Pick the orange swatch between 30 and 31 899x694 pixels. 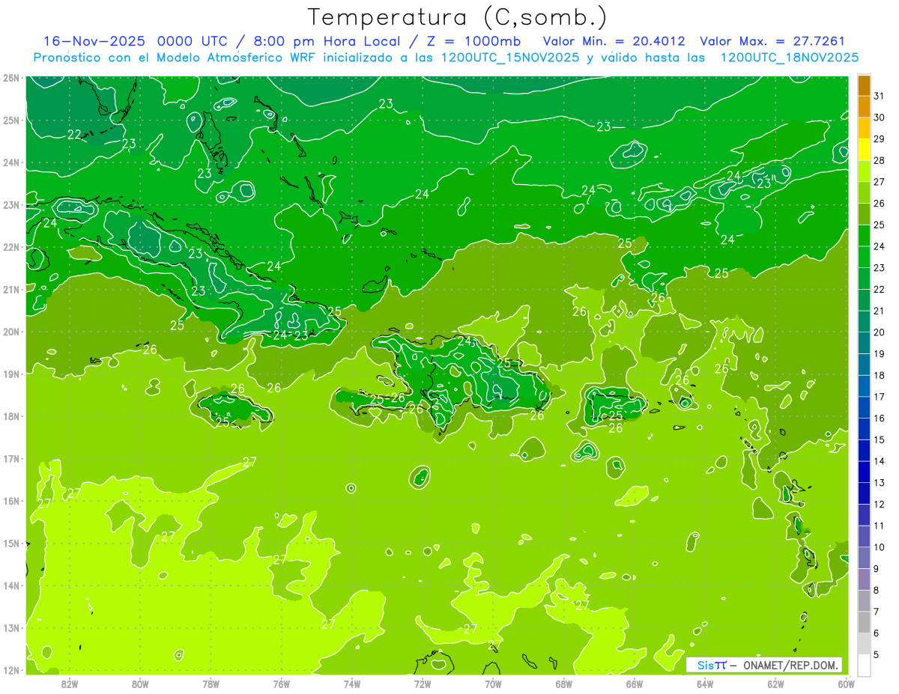coord(864,107)
